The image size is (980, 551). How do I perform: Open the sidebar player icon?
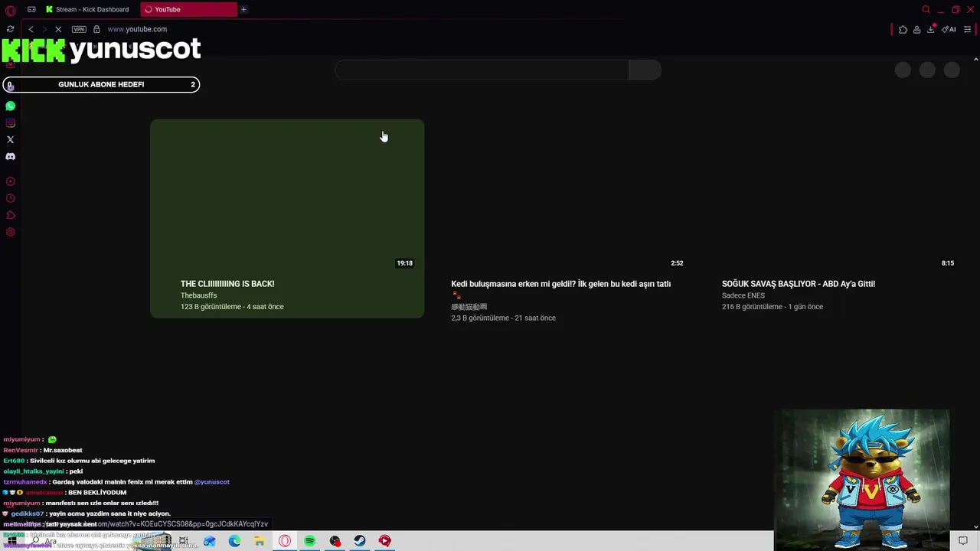tap(11, 181)
